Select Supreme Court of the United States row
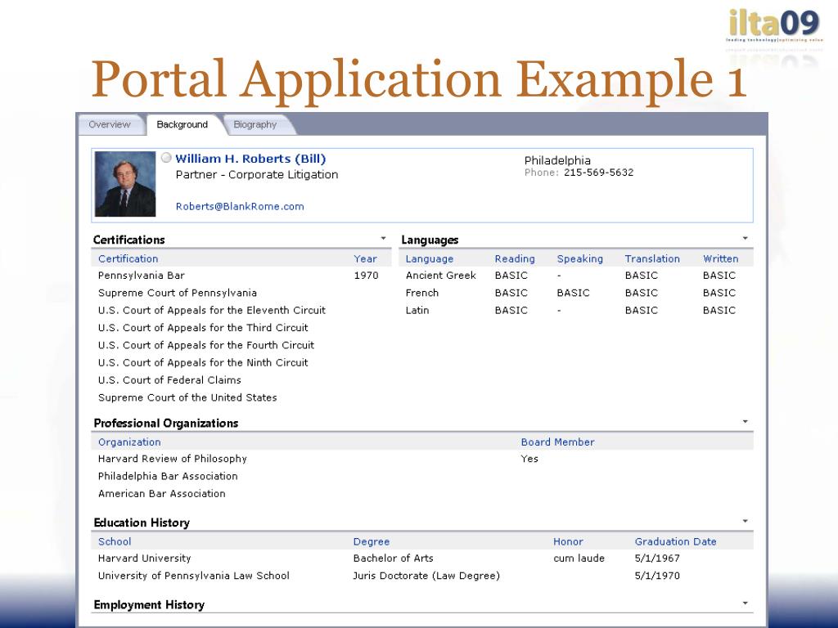Screen dimensions: 838x628 241,397
